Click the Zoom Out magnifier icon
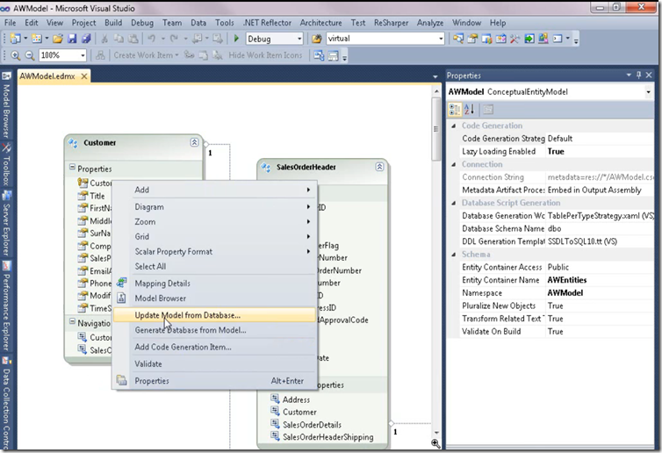The image size is (662, 453). [x=30, y=55]
